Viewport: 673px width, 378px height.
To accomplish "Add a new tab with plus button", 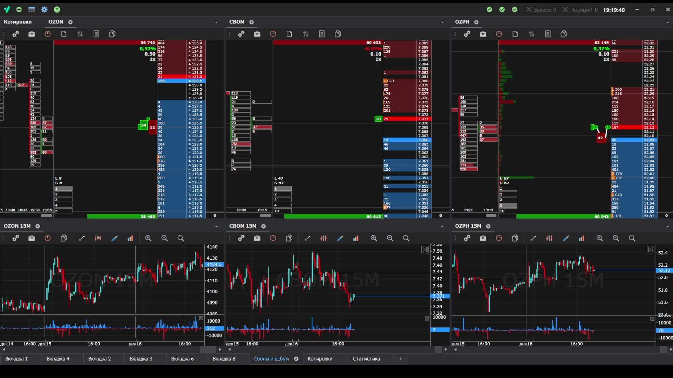I will [400, 359].
